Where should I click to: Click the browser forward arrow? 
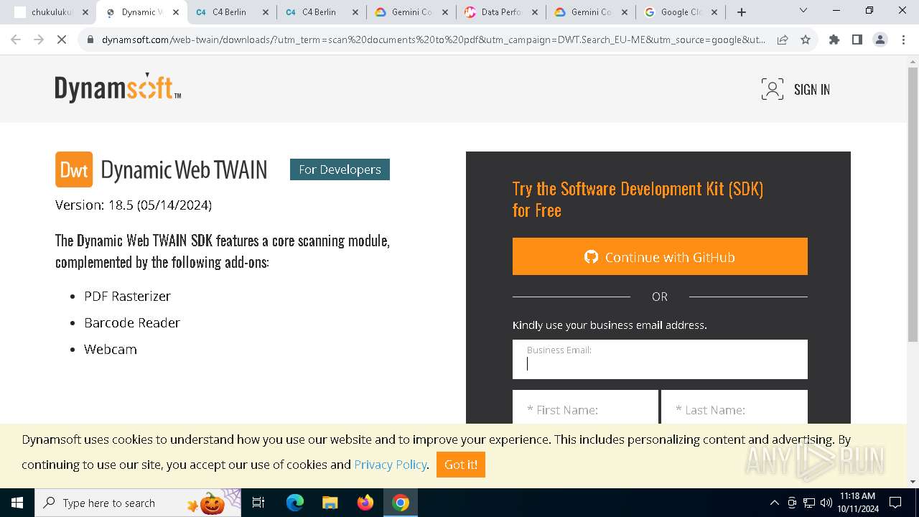[39, 39]
